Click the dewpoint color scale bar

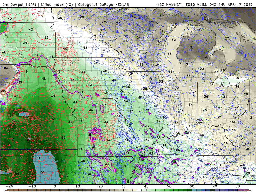[128, 190]
